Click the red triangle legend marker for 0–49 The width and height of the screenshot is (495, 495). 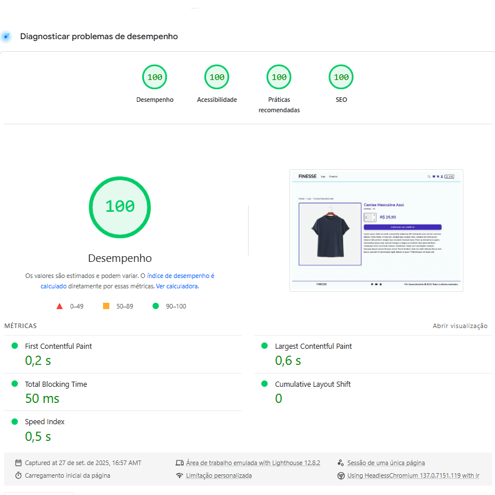(60, 306)
